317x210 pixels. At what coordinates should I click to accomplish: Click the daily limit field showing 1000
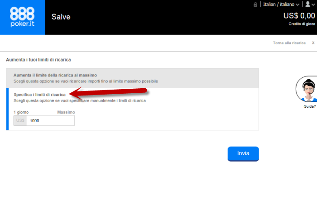coord(50,121)
